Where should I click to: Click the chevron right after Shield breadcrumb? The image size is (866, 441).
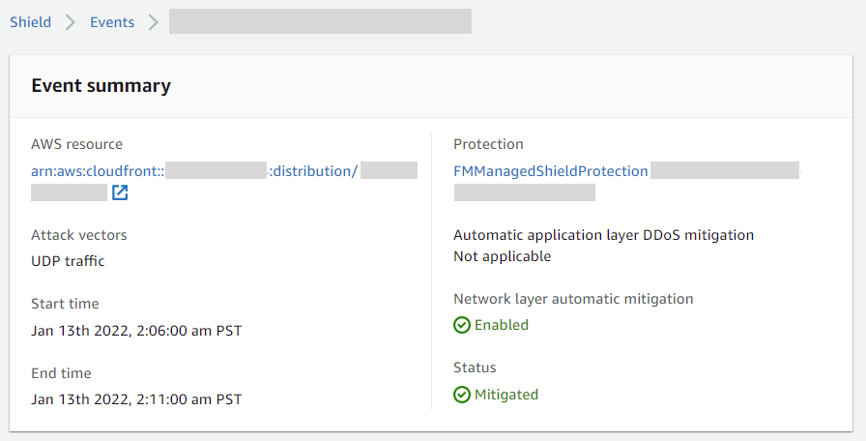71,22
